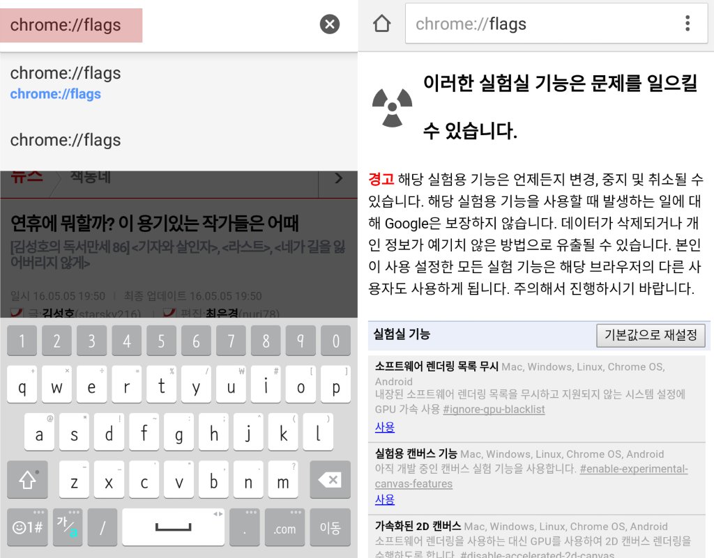
Task: Enable 소프트웨어 렌더링 목록 무시 via 사용 link
Action: pyautogui.click(x=385, y=427)
